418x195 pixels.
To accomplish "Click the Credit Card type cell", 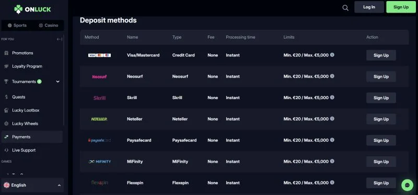I will 183,55.
